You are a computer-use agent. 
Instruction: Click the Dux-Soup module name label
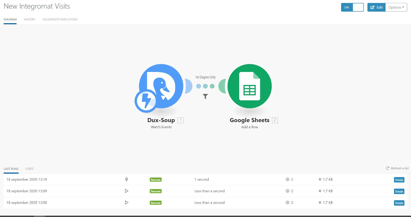point(161,120)
